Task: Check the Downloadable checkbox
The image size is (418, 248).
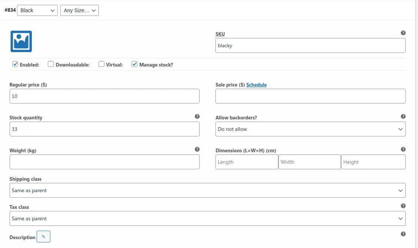Action: 51,64
